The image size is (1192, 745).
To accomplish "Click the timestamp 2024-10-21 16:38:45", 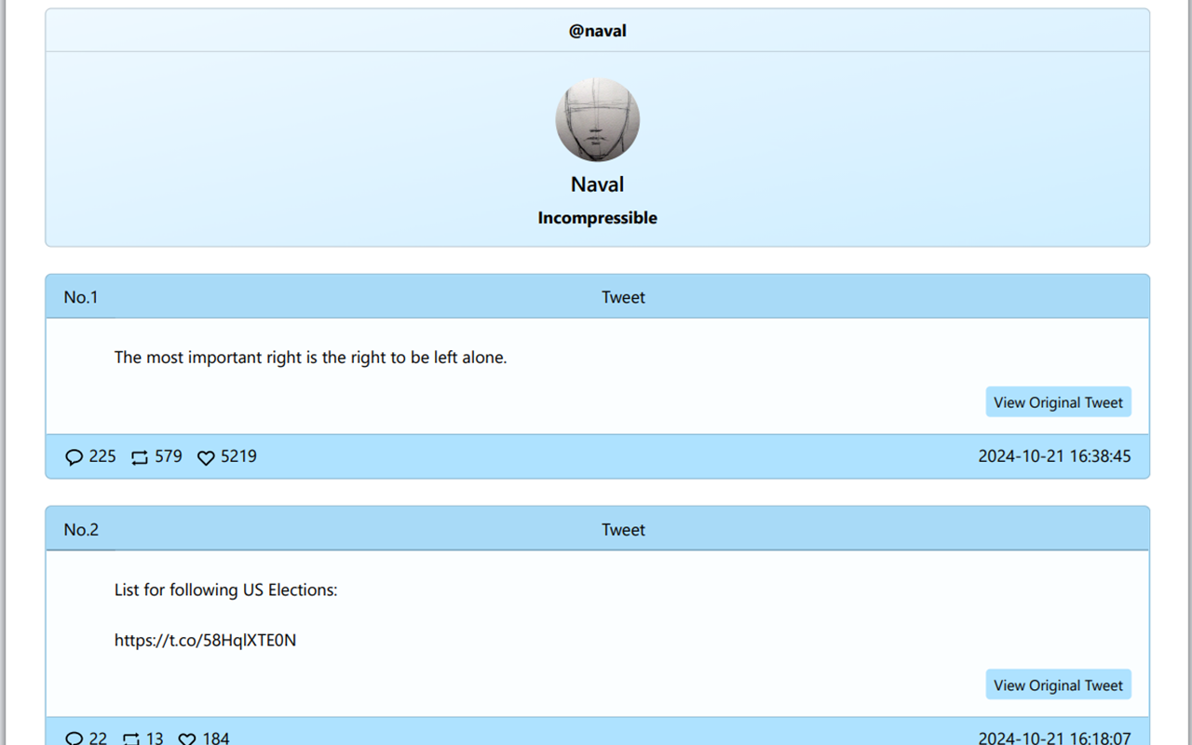I will pyautogui.click(x=1054, y=456).
